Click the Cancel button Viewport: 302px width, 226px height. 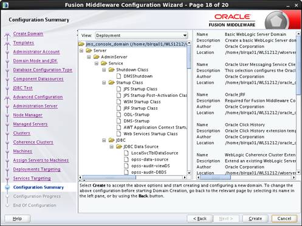[284, 219]
